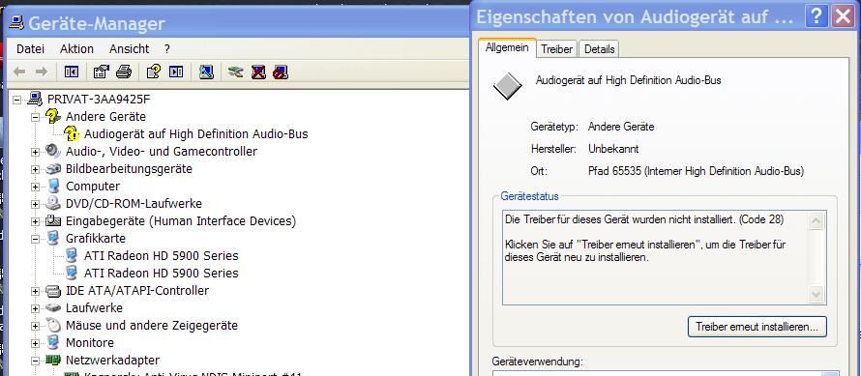Open the Aktion menu

coord(76,49)
